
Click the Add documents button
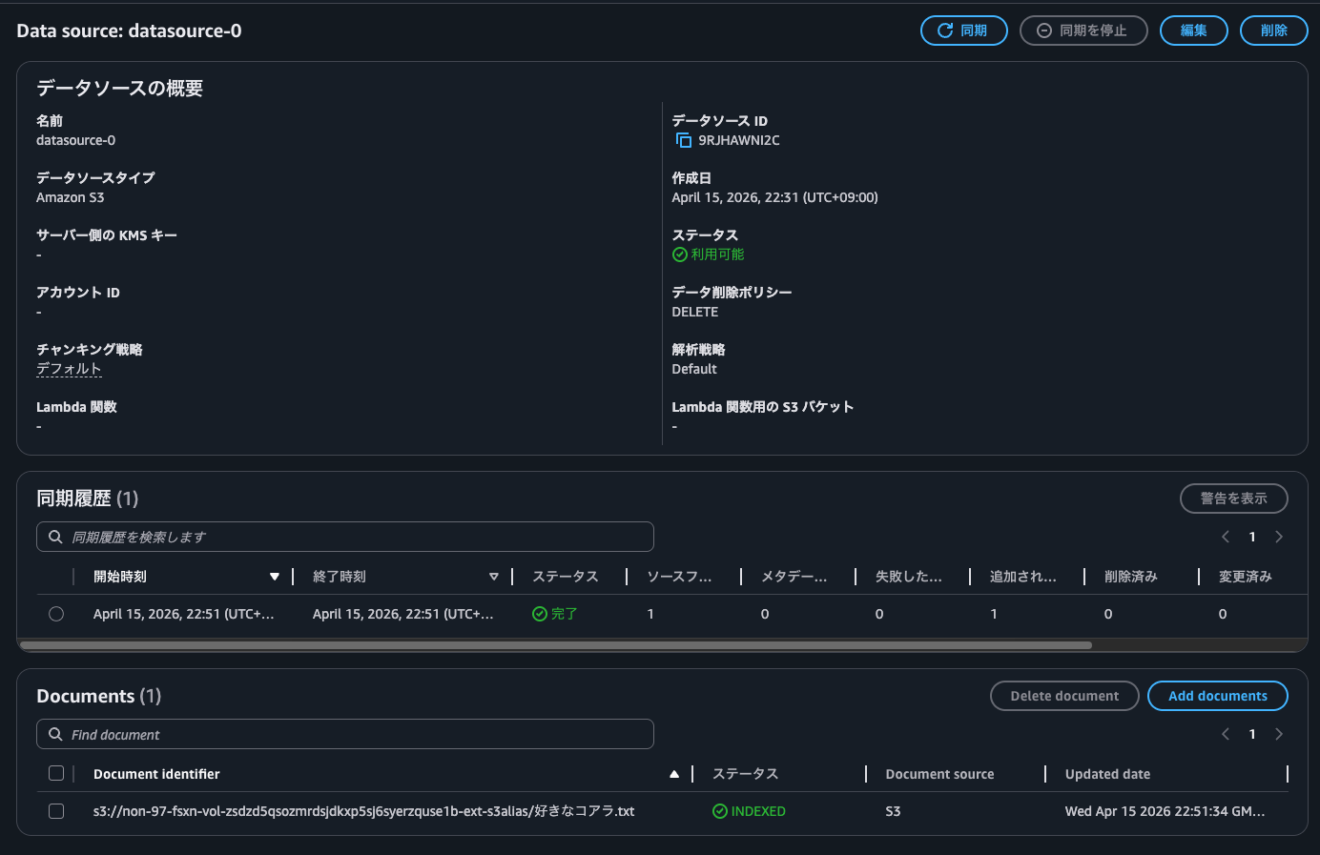[1217, 696]
